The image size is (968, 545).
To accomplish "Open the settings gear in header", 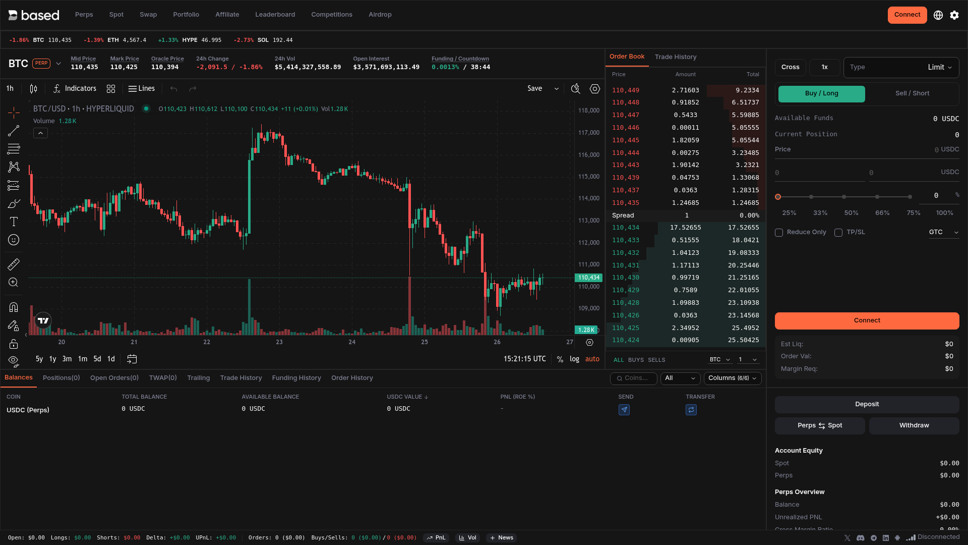I will (x=954, y=15).
